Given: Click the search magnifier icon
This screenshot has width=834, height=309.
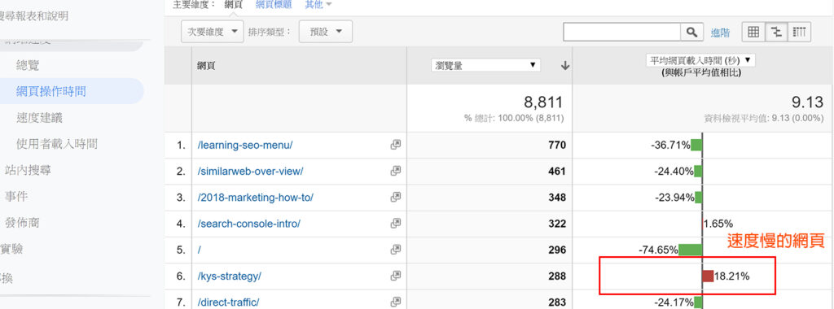Looking at the screenshot, I should click(692, 33).
